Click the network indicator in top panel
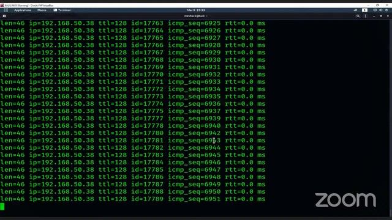 point(355,10)
